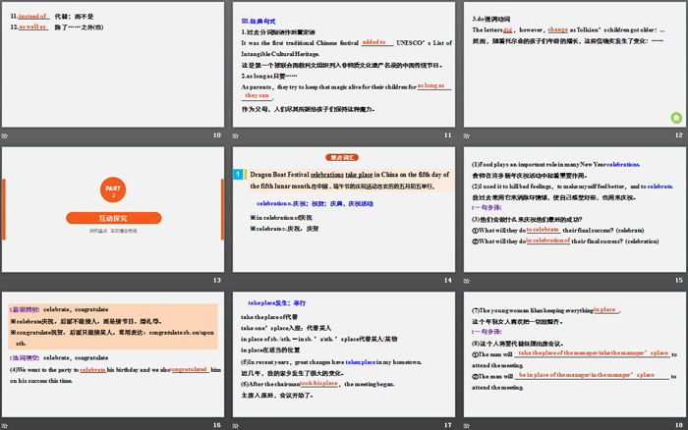
Task: Select the Dragon Boat Festival slide
Action: click(x=343, y=208)
